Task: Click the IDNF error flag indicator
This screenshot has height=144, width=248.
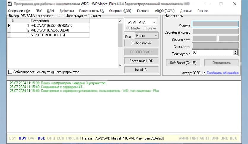Action: point(214,138)
